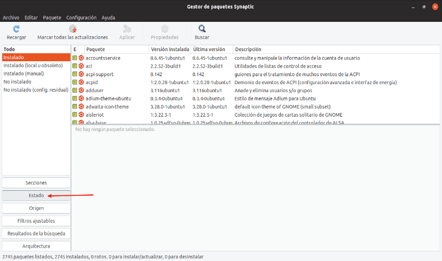Select the acpid package name
Image resolution: width=442 pixels, height=261 pixels.
[x=92, y=83]
